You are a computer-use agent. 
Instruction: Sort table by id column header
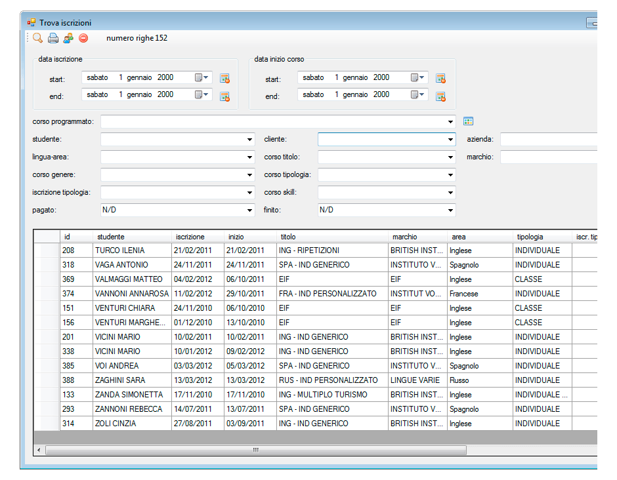pyautogui.click(x=76, y=237)
